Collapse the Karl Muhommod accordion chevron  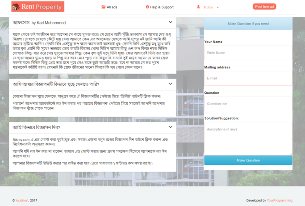click(171, 22)
